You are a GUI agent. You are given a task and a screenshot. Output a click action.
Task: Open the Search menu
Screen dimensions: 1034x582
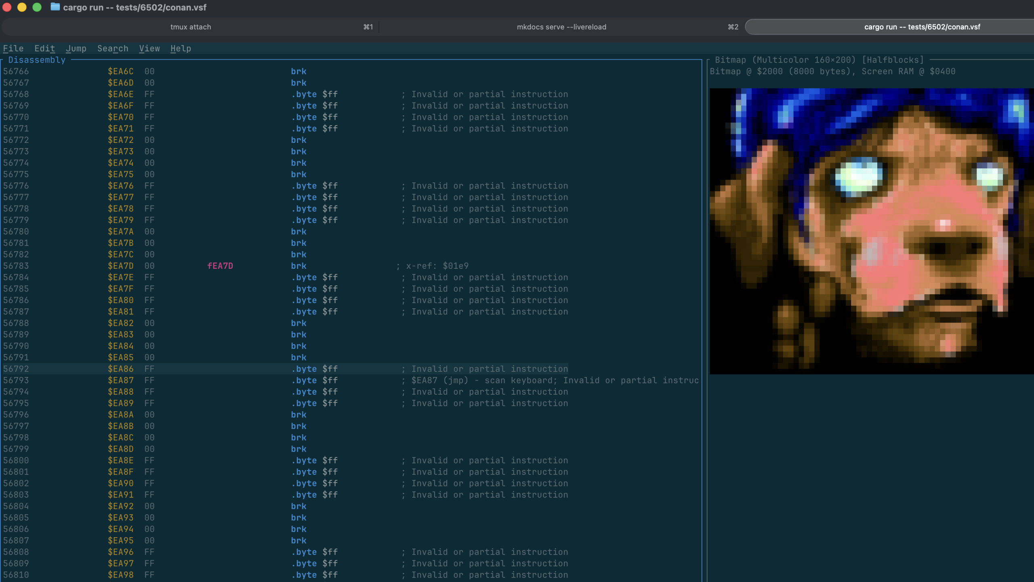pyautogui.click(x=113, y=48)
